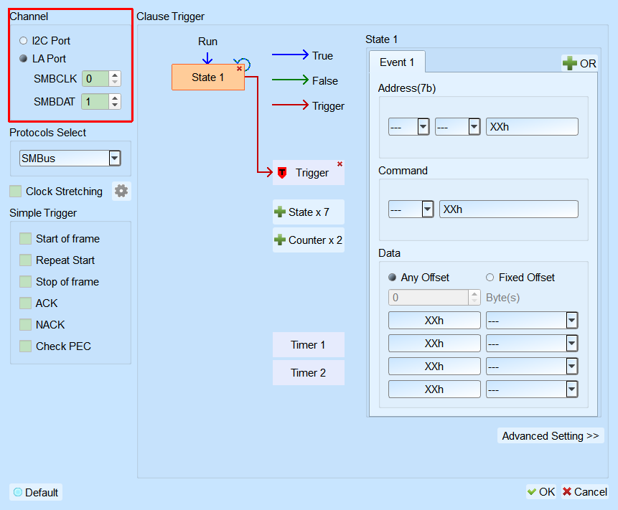Increase SMBCLK channel with up arrow

point(115,75)
